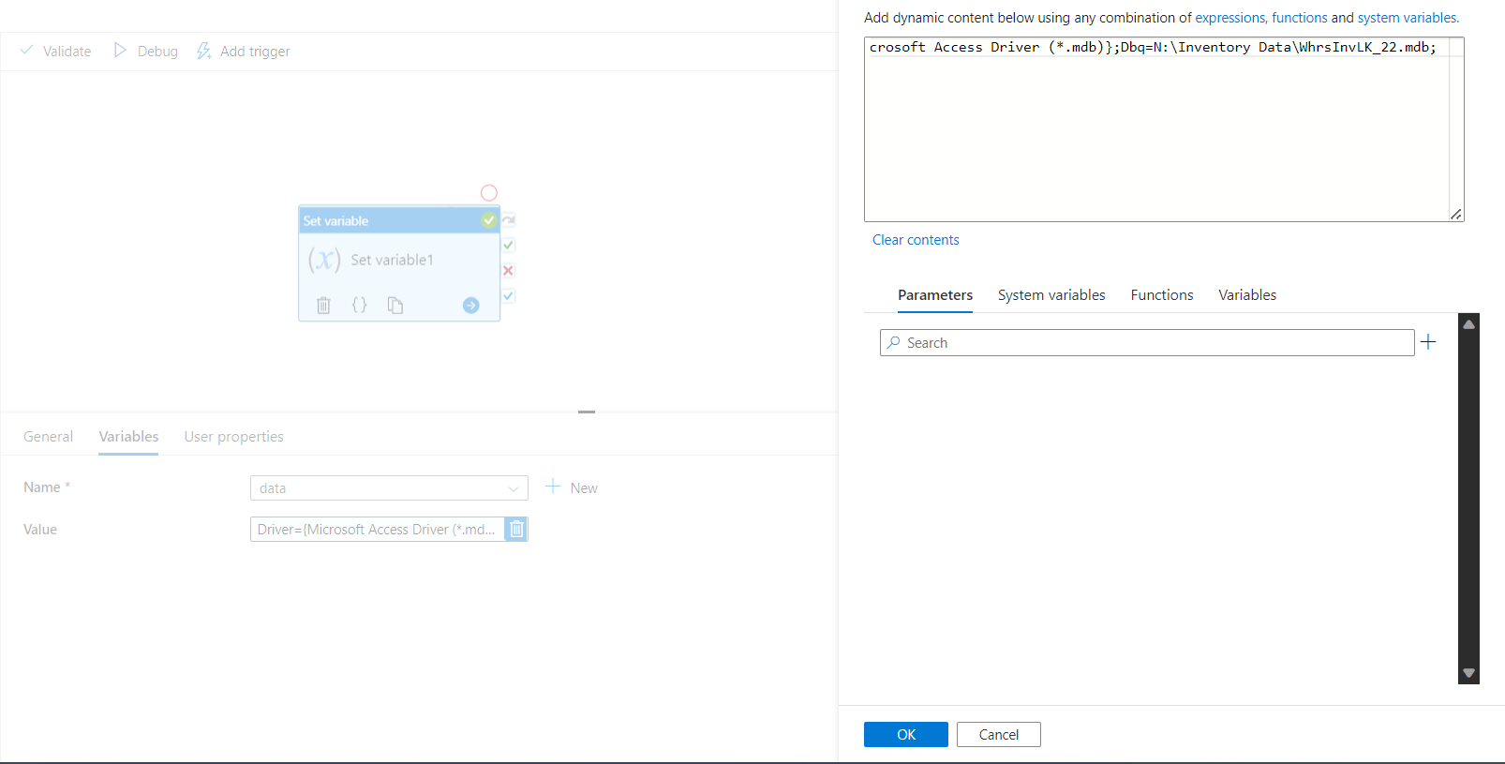Viewport: 1505px width, 764px height.
Task: Delete Set variable1 activity via trash icon
Action: click(x=323, y=306)
